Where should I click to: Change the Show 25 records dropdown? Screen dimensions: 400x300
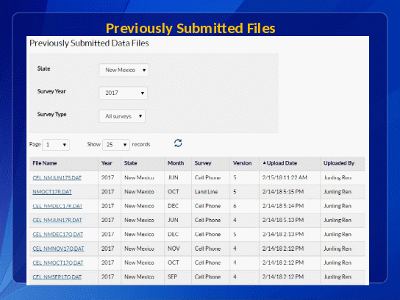pyautogui.click(x=116, y=145)
